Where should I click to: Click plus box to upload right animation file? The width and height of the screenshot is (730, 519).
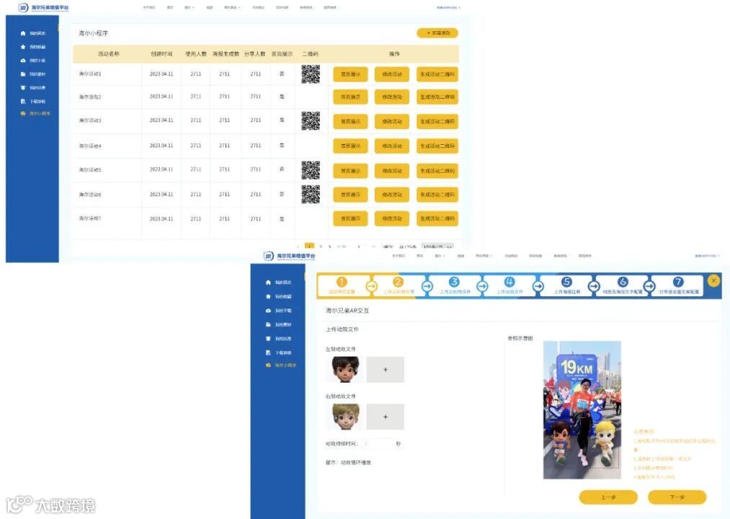385,417
